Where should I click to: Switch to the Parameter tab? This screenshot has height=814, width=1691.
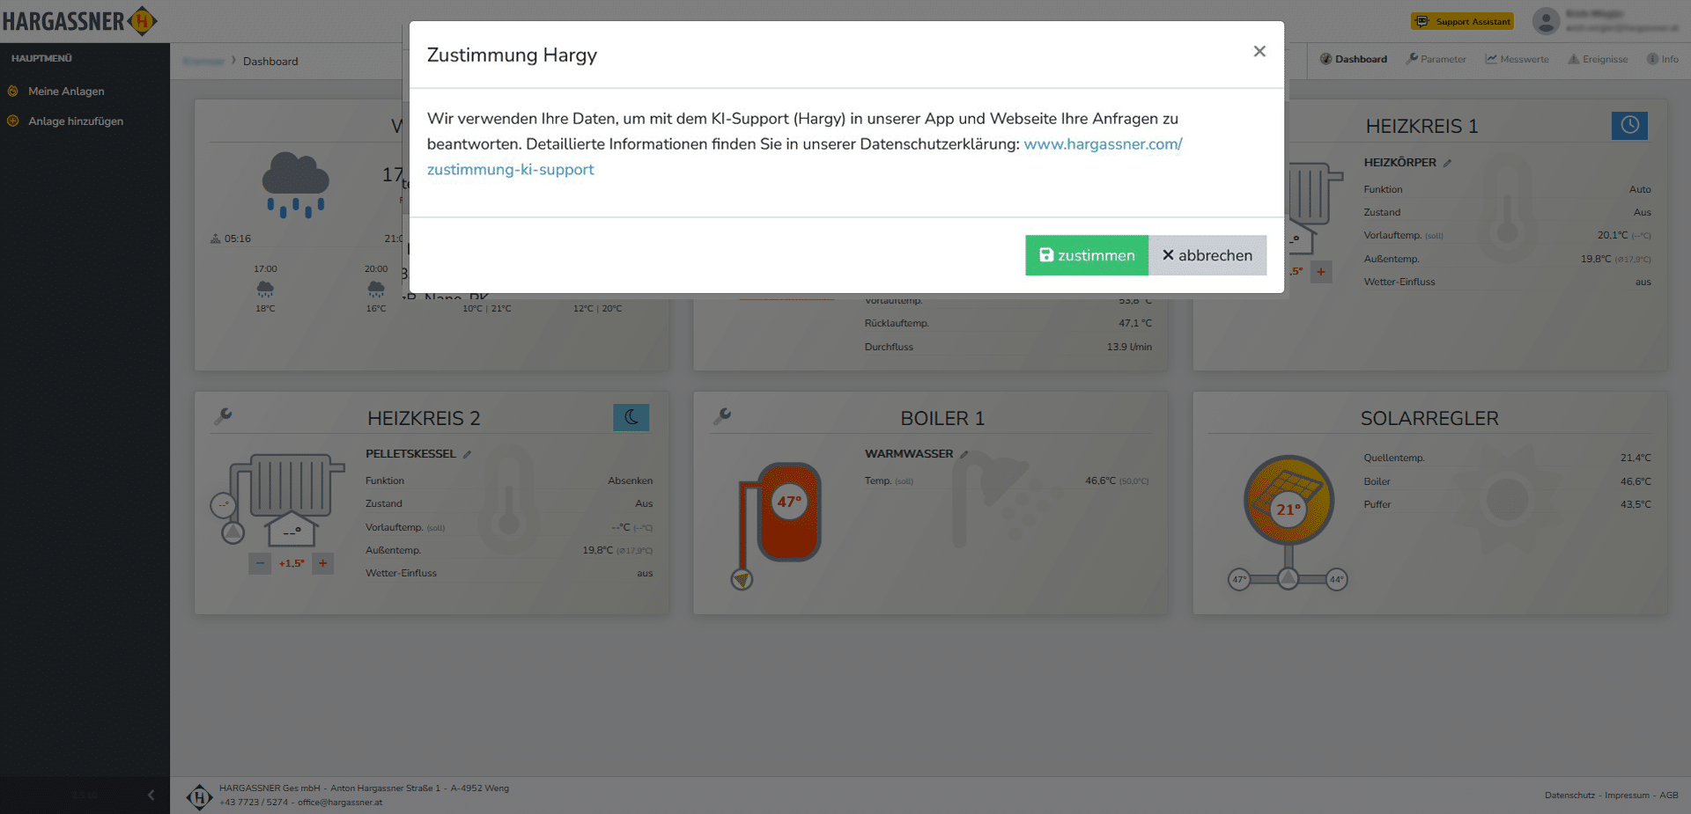[1436, 59]
